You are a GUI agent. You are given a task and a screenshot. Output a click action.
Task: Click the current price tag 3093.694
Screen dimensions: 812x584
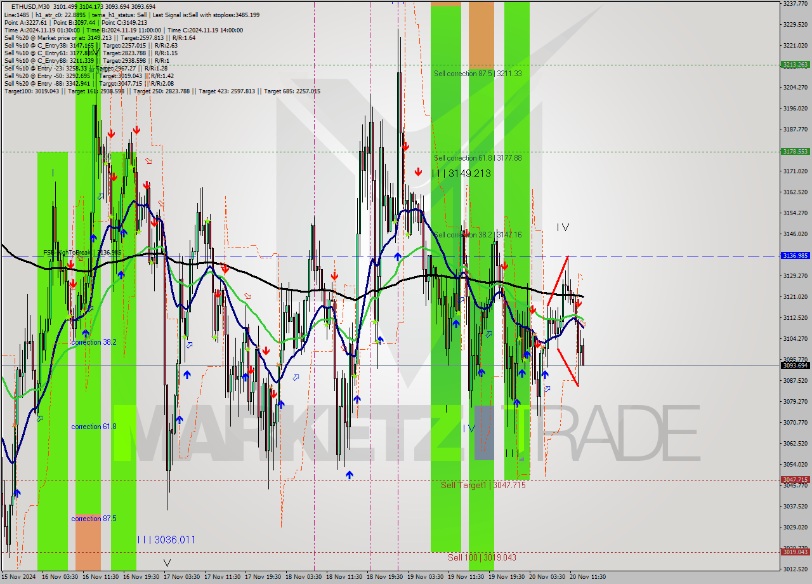(795, 366)
